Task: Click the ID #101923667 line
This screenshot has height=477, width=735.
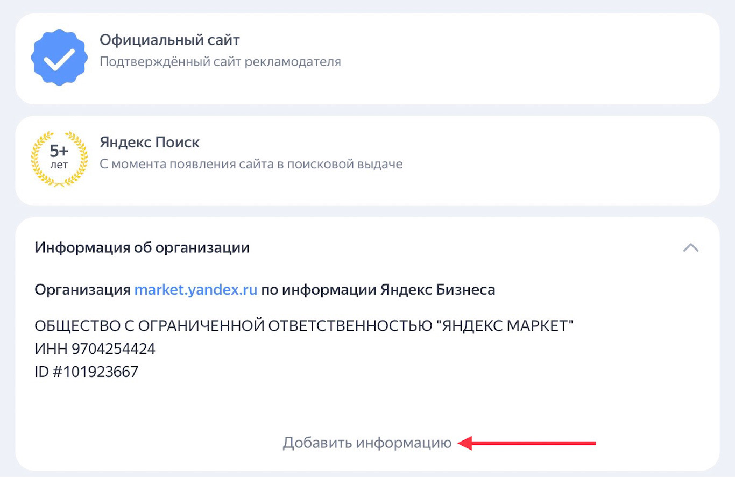Action: click(86, 372)
